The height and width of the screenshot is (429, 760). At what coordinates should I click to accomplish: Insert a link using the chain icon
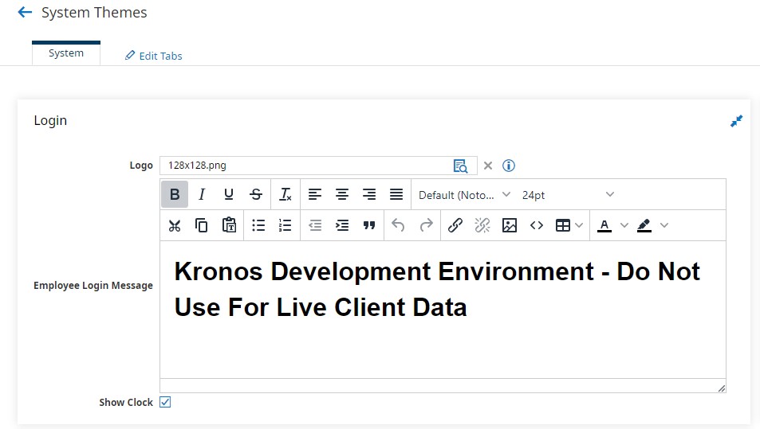(455, 225)
